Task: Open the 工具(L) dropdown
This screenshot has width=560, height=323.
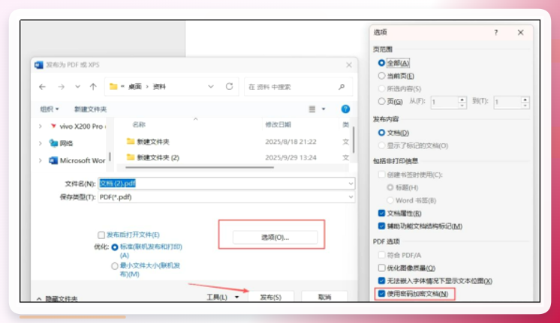Action: click(222, 297)
